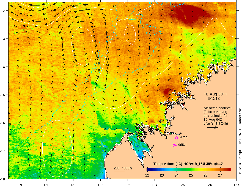Click the longitude axis label 123
This screenshot has width=242, height=187.
[128, 185]
